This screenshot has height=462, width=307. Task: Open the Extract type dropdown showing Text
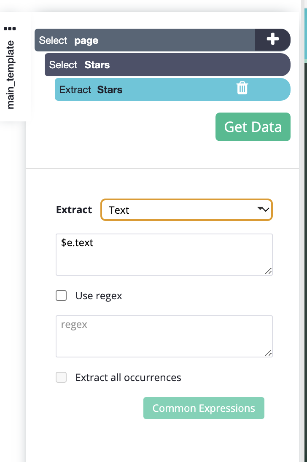(x=186, y=210)
